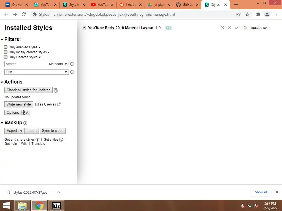The image size is (282, 211).
Task: Click the muted volume tray icon
Action: 243,206
